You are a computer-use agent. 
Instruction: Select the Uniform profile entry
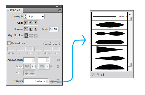(110, 16)
